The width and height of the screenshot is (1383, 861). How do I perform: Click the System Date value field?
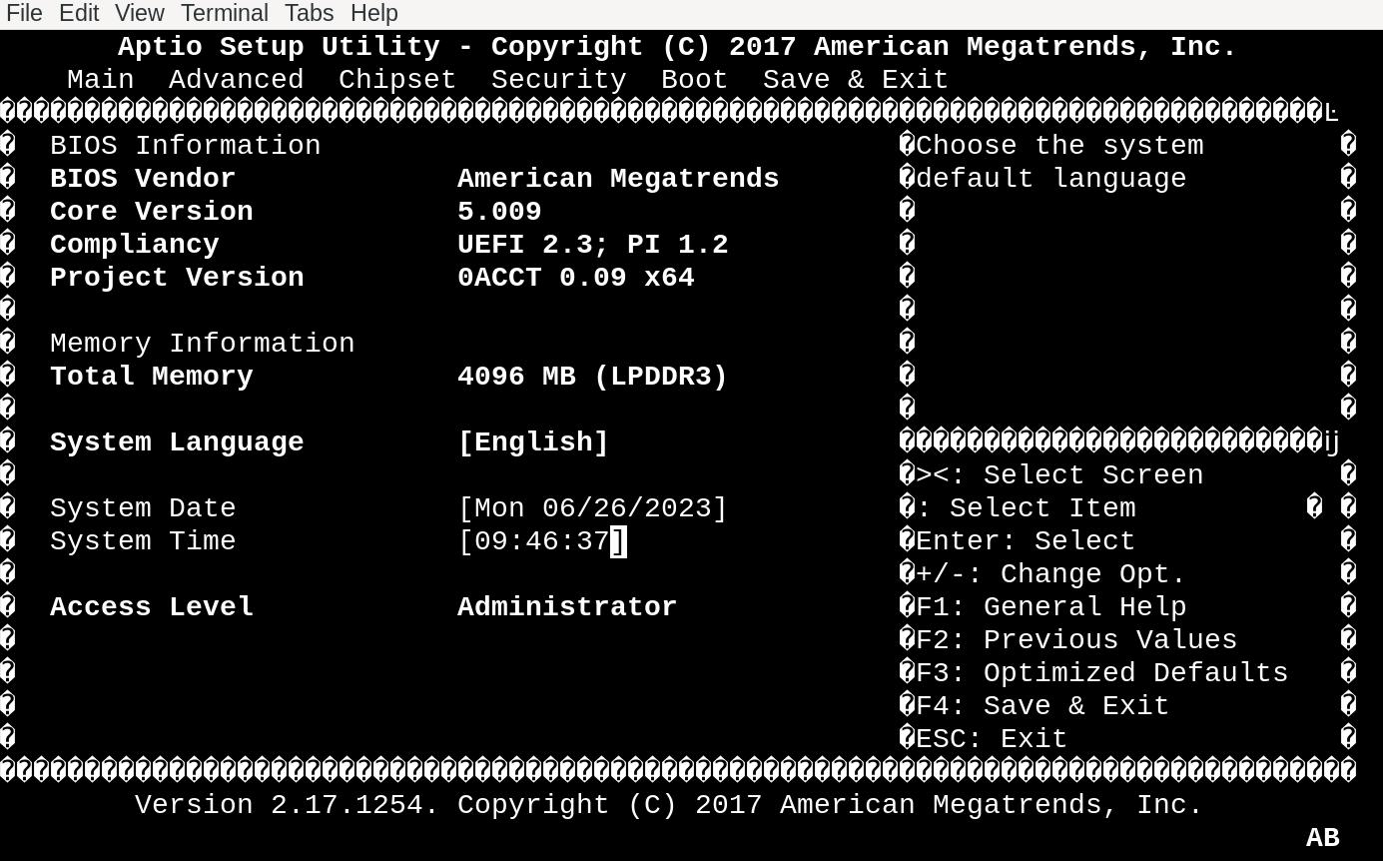[x=592, y=508]
